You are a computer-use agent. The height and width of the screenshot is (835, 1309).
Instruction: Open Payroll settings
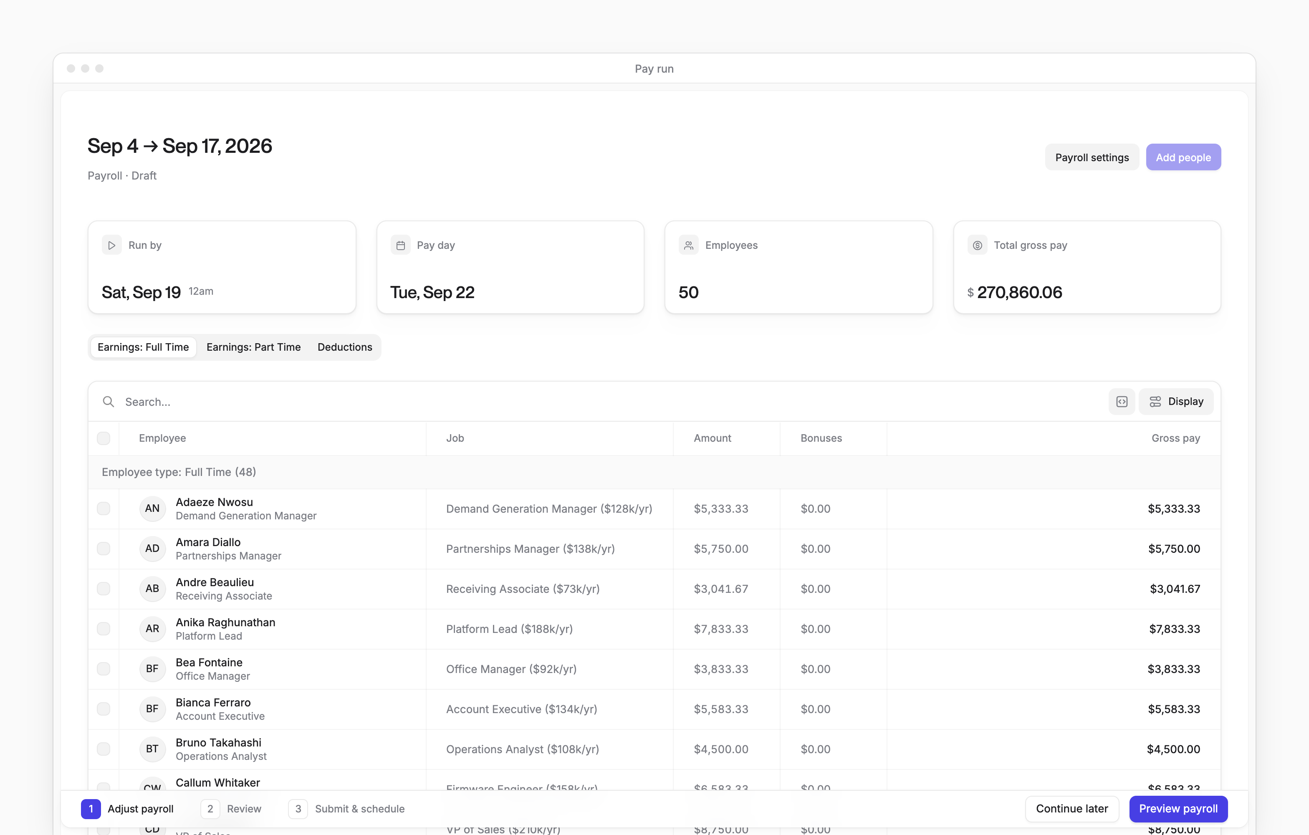pyautogui.click(x=1092, y=157)
